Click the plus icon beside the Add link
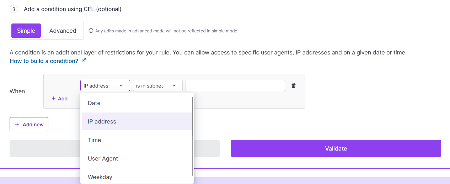Screen dimensions: 450x184 pos(54,98)
